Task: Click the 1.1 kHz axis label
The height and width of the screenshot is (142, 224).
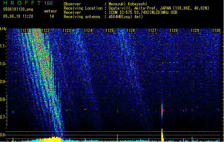Action: tap(3, 46)
